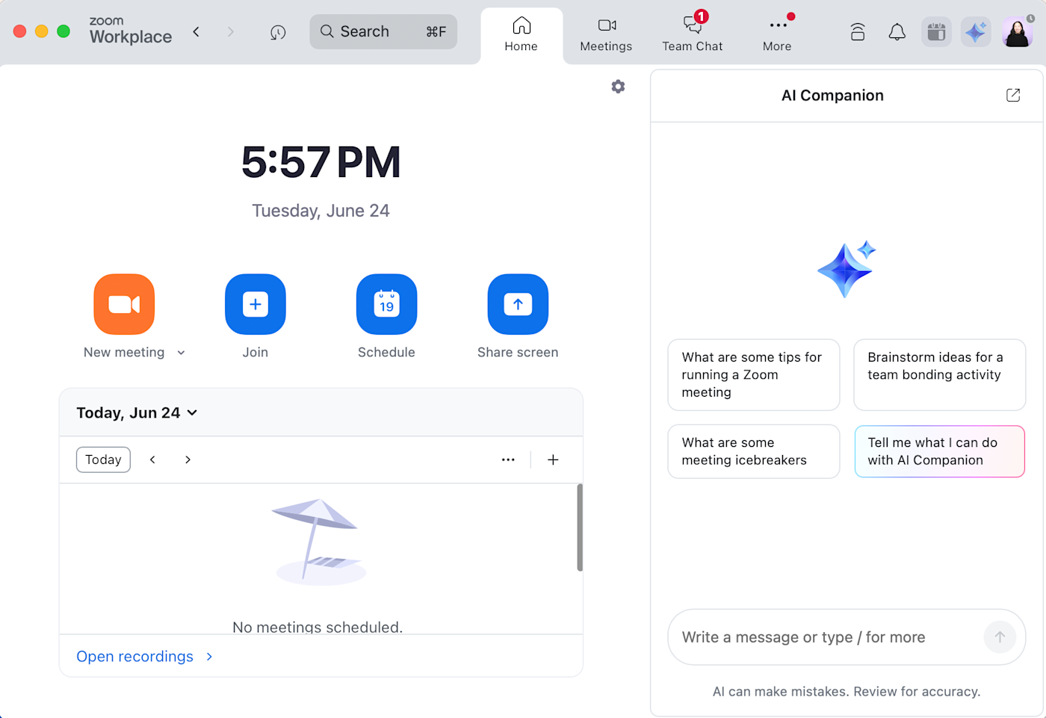The height and width of the screenshot is (718, 1046).
Task: Go back with the left navigation arrow
Action: coord(196,31)
